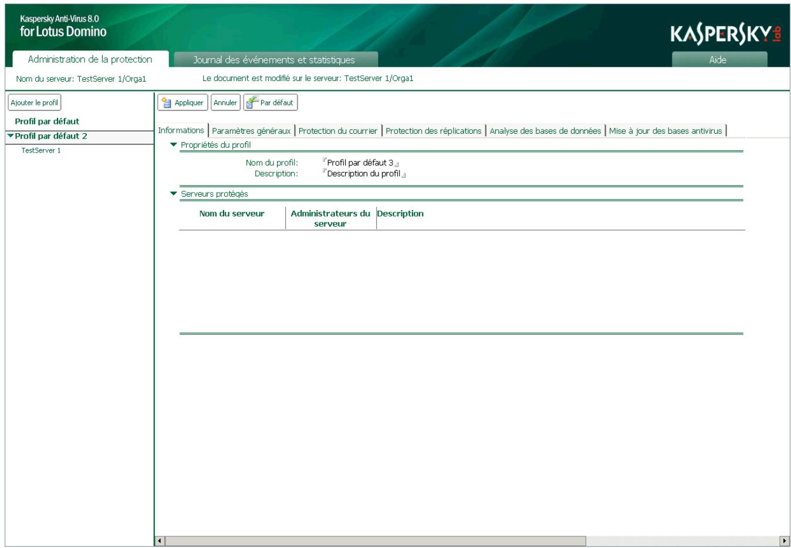The height and width of the screenshot is (548, 791).
Task: Click the Appliquer button's save icon
Action: pos(167,103)
